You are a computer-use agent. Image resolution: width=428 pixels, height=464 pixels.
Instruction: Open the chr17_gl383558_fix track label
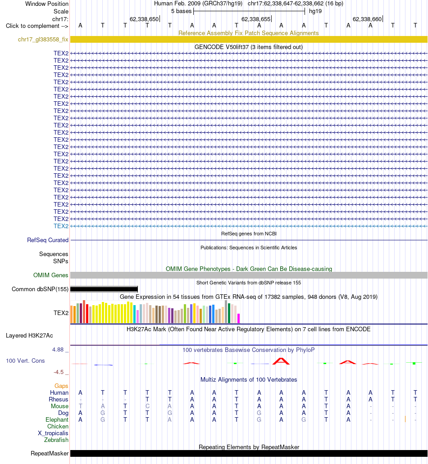pyautogui.click(x=43, y=39)
